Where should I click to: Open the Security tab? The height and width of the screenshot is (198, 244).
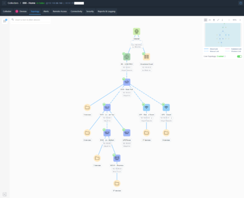pos(90,11)
